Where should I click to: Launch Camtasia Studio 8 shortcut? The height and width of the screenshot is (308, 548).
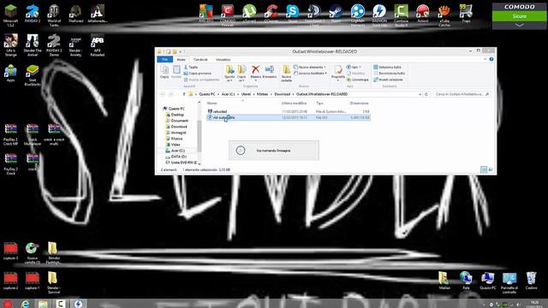pyautogui.click(x=401, y=15)
